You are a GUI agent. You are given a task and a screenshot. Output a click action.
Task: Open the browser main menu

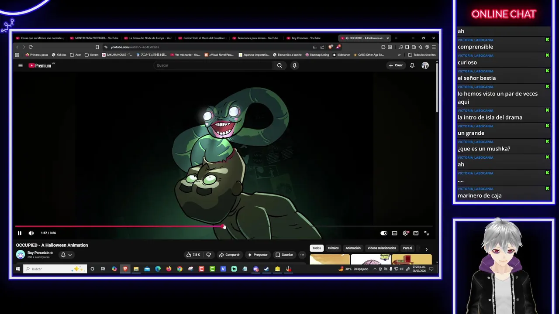pyautogui.click(x=434, y=47)
